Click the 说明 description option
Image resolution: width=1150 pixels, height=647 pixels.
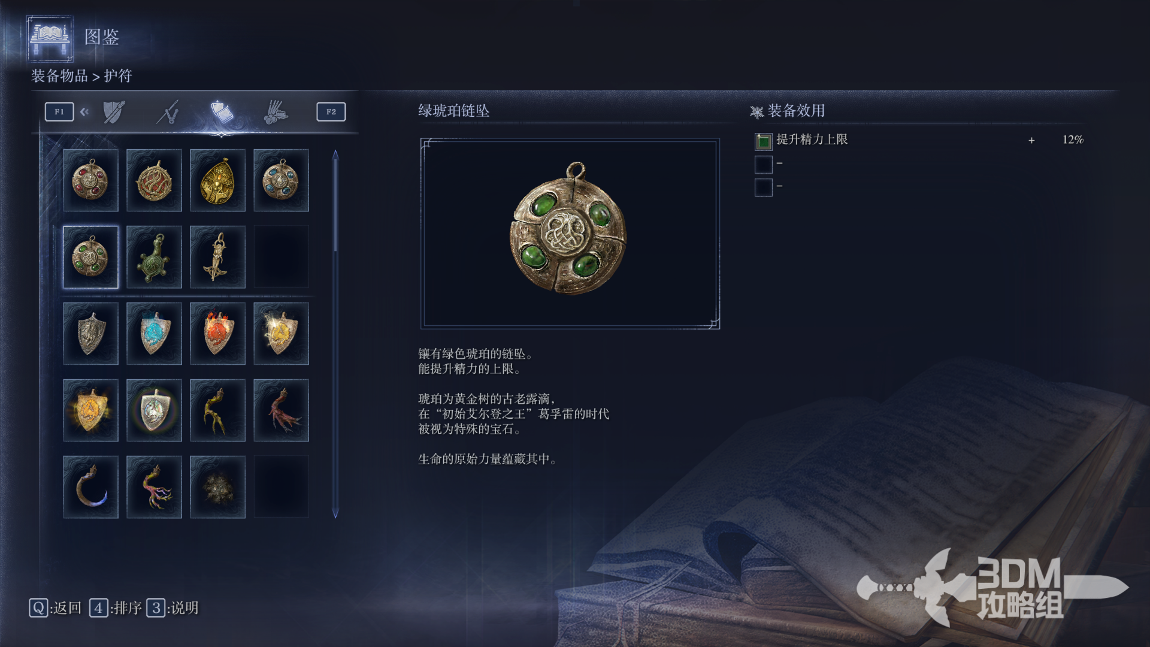(173, 608)
